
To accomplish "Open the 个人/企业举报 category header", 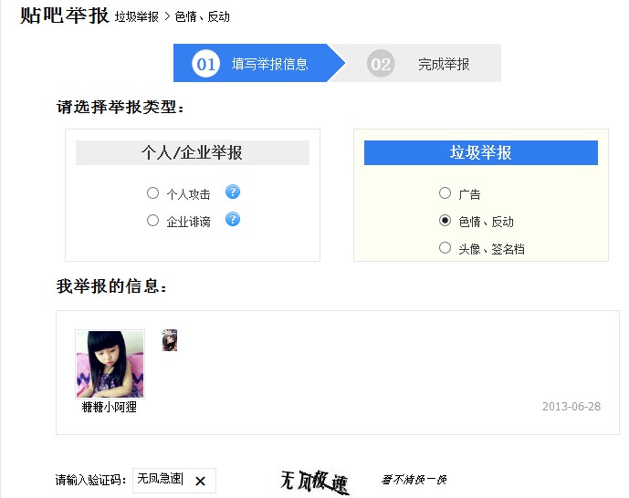I will click(193, 152).
